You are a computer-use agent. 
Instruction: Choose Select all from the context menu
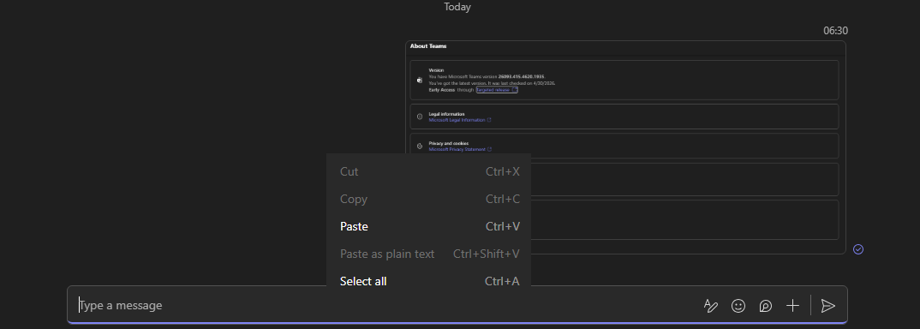429,281
